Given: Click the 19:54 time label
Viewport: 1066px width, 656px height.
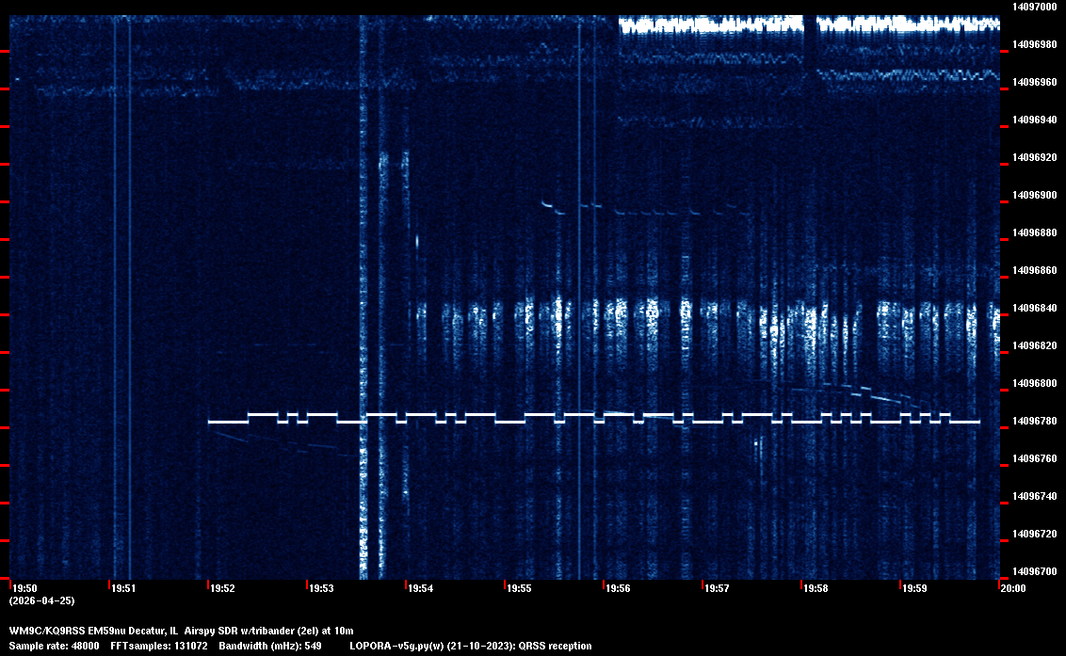Looking at the screenshot, I should pyautogui.click(x=421, y=588).
